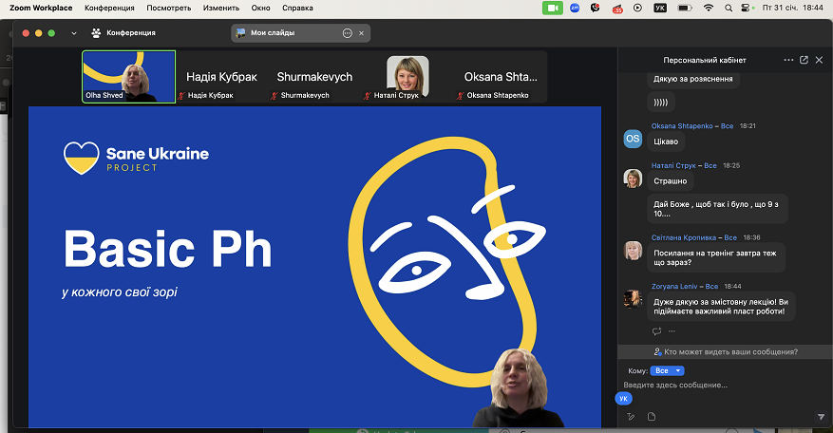Open the Окно menu
This screenshot has width=833, height=433.
click(261, 8)
